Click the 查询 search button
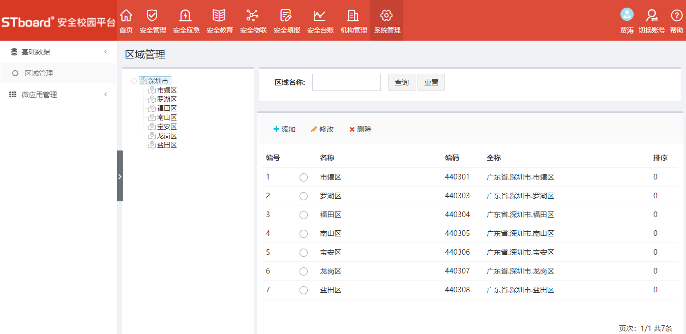The height and width of the screenshot is (334, 686). [x=402, y=82]
